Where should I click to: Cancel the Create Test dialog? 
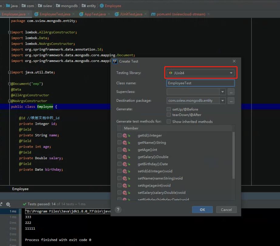(x=226, y=210)
